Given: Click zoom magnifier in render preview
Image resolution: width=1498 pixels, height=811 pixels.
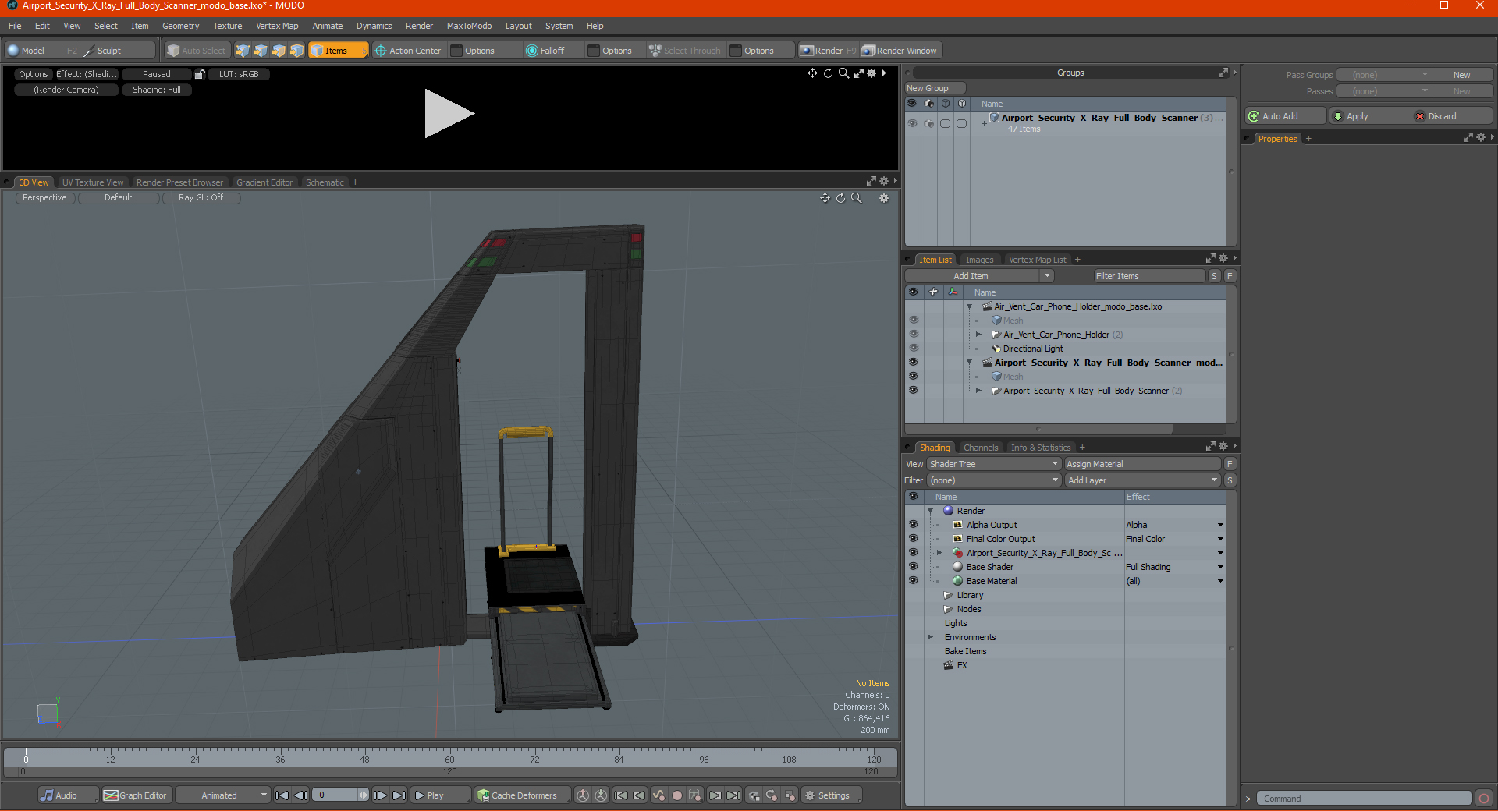Looking at the screenshot, I should click(x=843, y=73).
